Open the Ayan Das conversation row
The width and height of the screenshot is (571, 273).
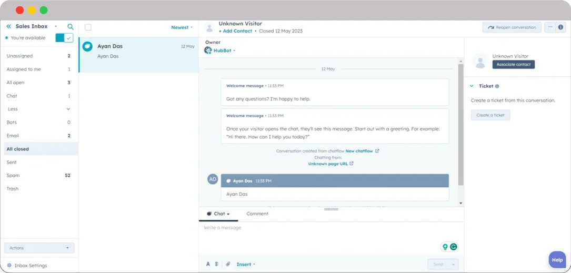(x=139, y=55)
